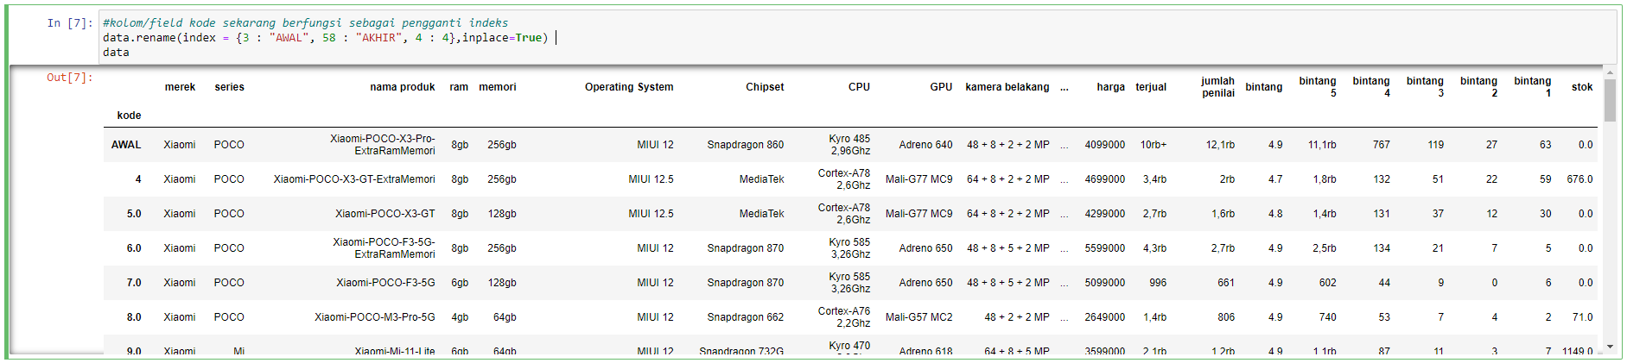Click the 'Snapdragon 860' chipset cell

pyautogui.click(x=746, y=145)
